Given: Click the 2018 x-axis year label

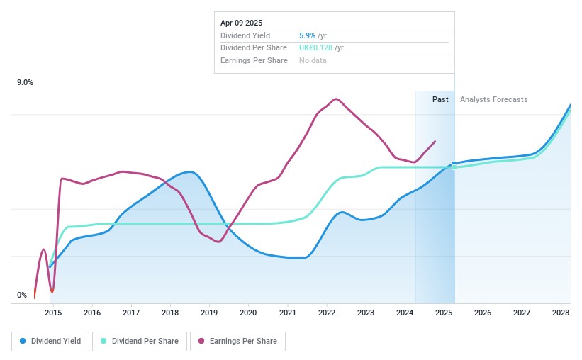Looking at the screenshot, I should pos(170,313).
